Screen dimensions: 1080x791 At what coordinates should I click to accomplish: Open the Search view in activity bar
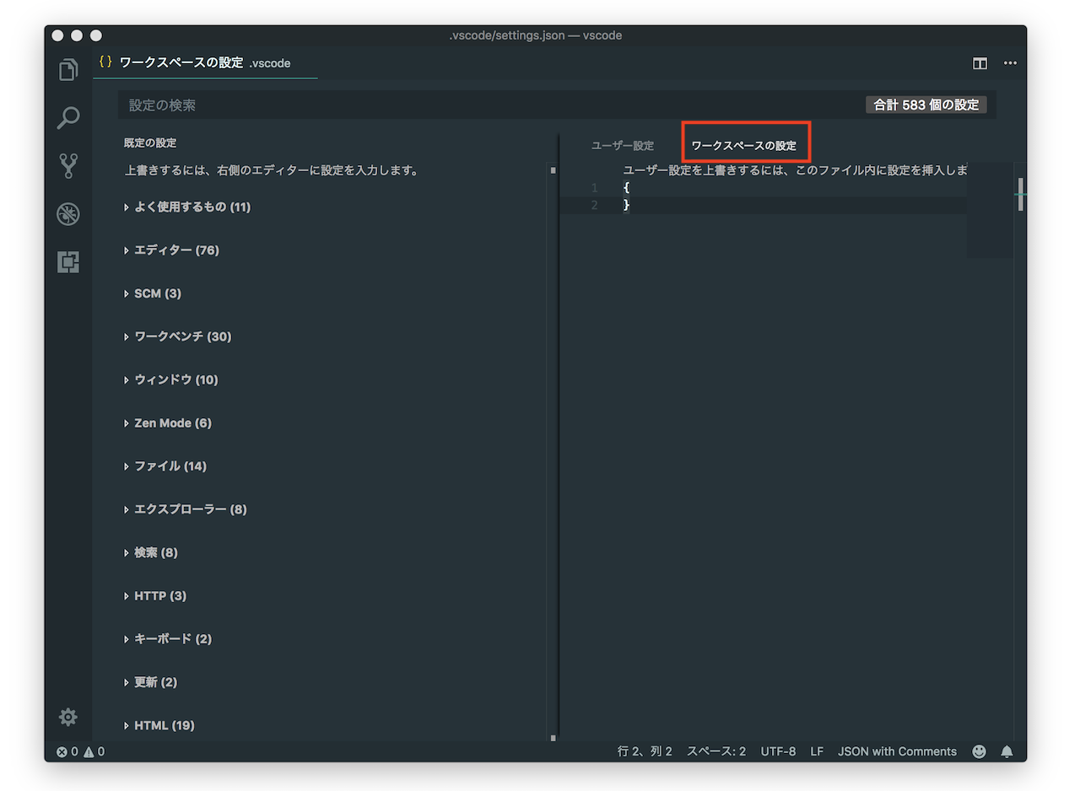click(x=68, y=117)
